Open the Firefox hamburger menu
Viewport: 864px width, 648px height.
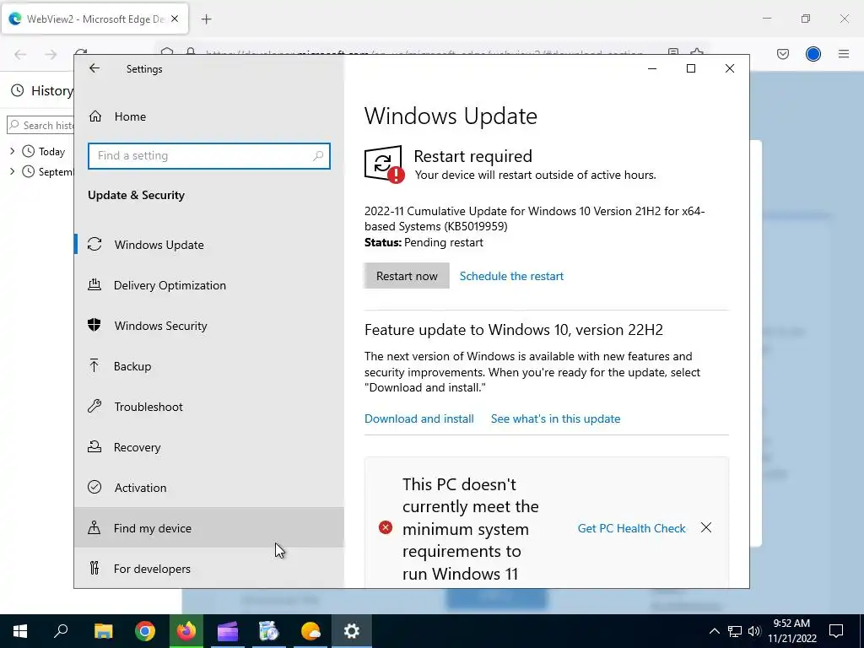[x=844, y=54]
